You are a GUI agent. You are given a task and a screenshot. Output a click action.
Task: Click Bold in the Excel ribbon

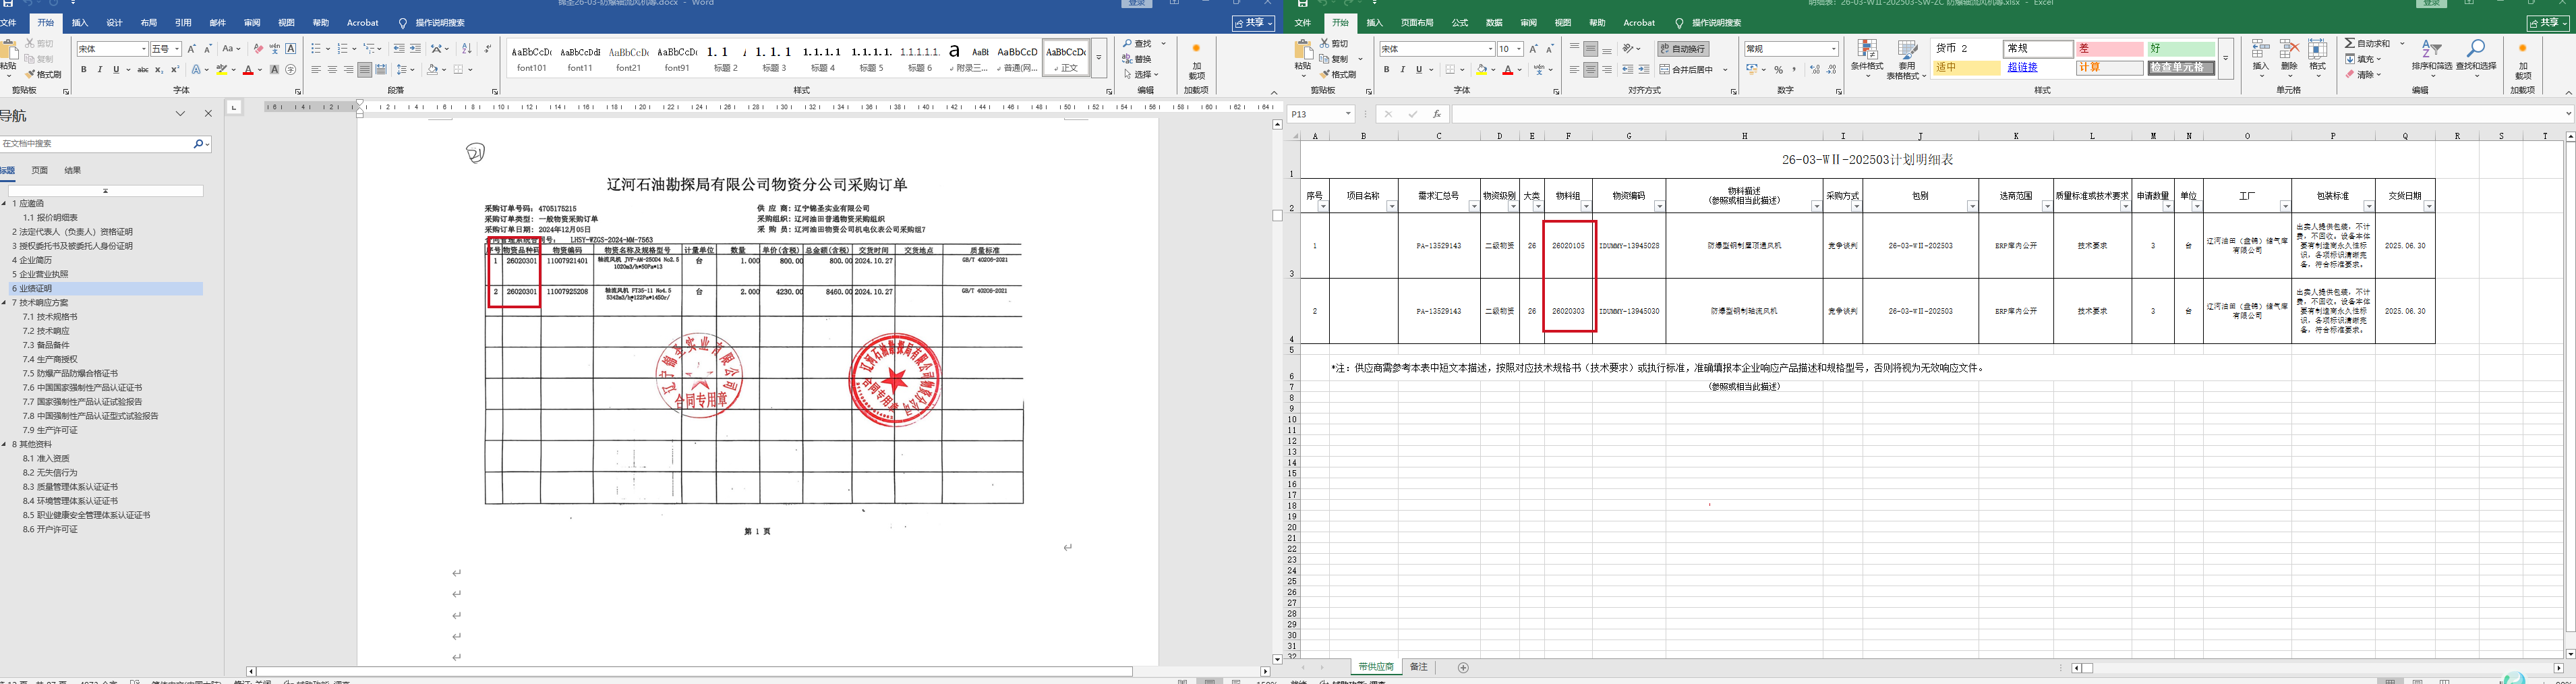(x=1386, y=70)
